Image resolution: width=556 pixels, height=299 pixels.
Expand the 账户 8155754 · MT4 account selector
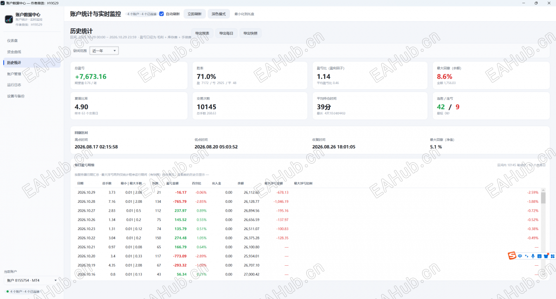[31, 280]
